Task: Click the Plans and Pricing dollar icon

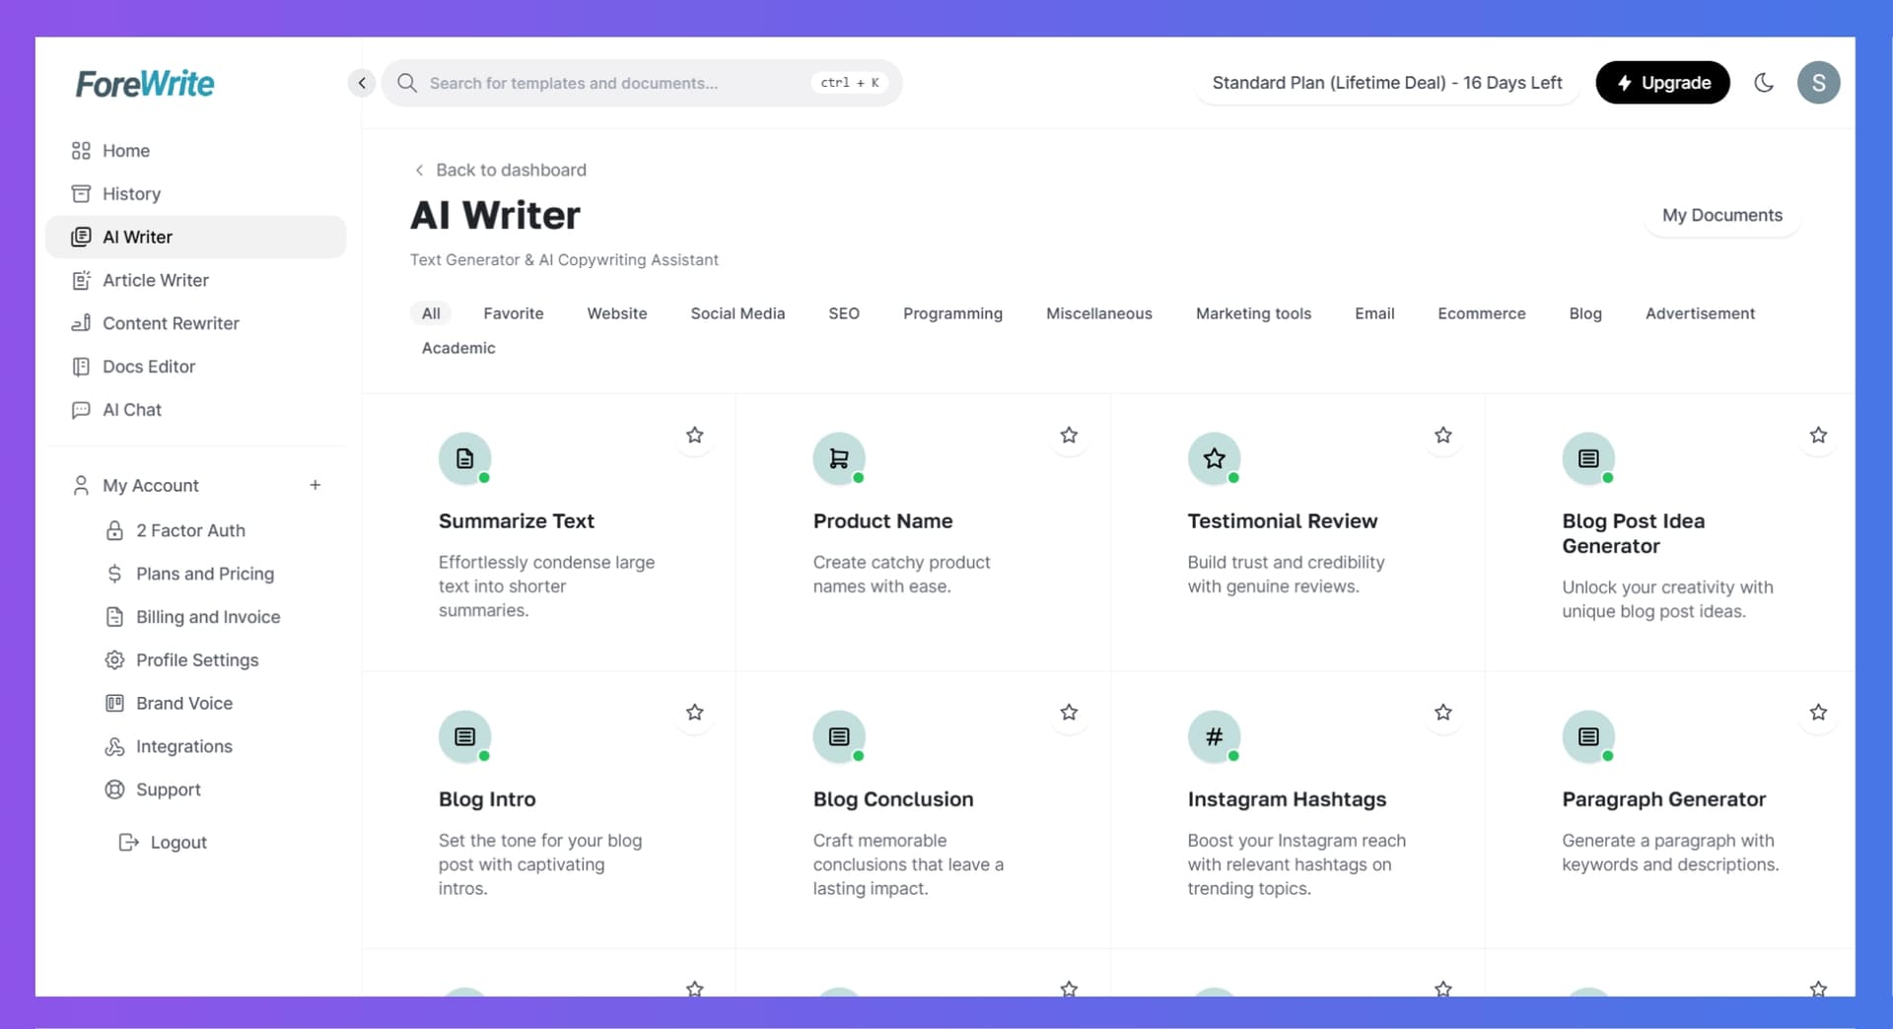Action: (114, 574)
